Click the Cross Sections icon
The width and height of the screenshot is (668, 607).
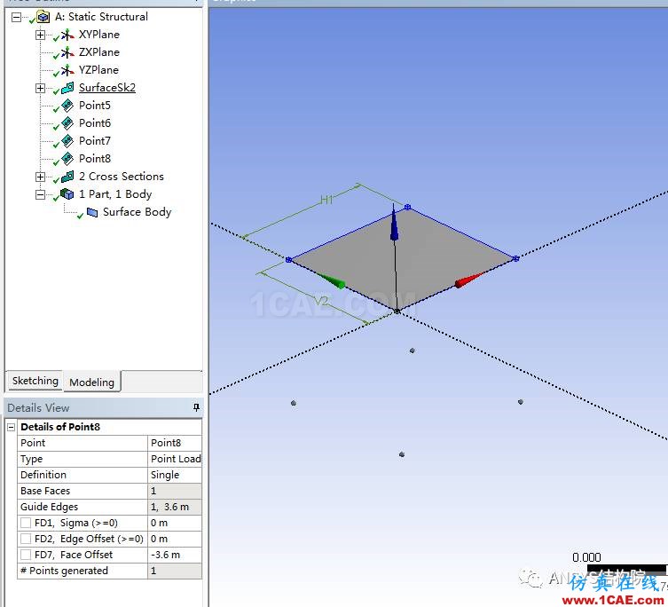coord(67,177)
